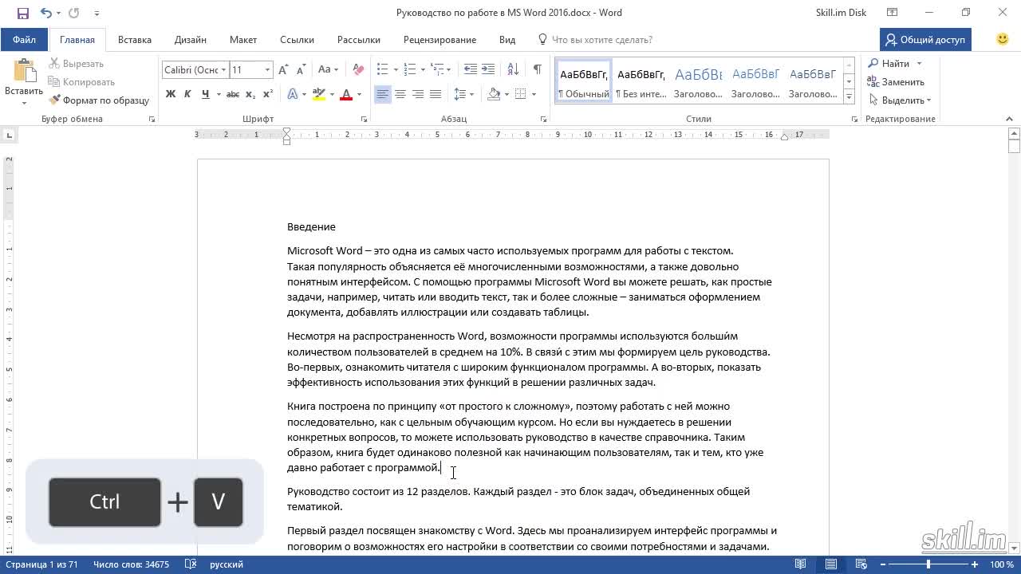Justify the paragraph text
The image size is (1021, 574).
[436, 94]
